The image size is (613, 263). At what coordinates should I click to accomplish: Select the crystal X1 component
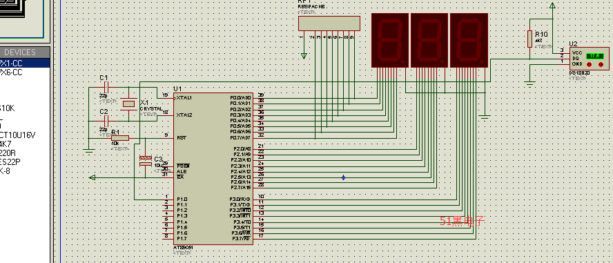tap(129, 104)
